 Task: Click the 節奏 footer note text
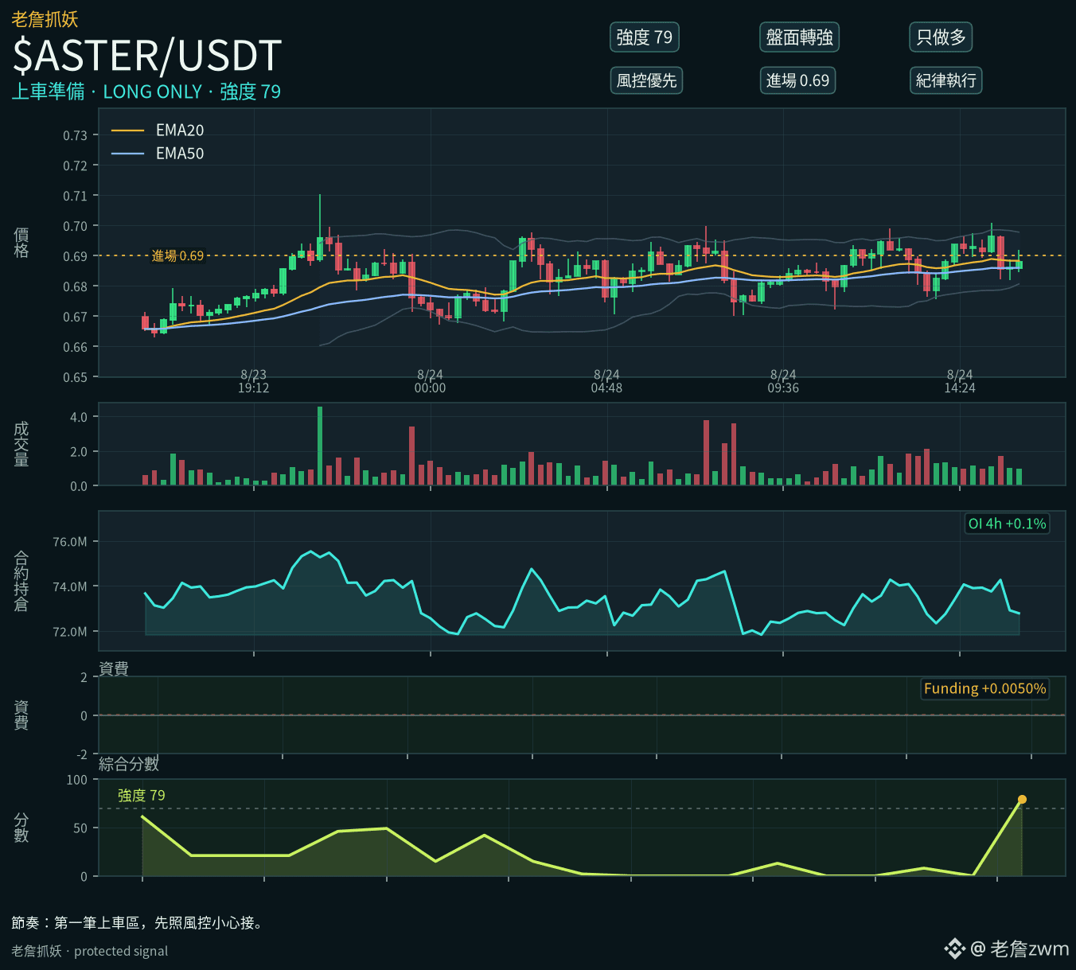[x=137, y=923]
